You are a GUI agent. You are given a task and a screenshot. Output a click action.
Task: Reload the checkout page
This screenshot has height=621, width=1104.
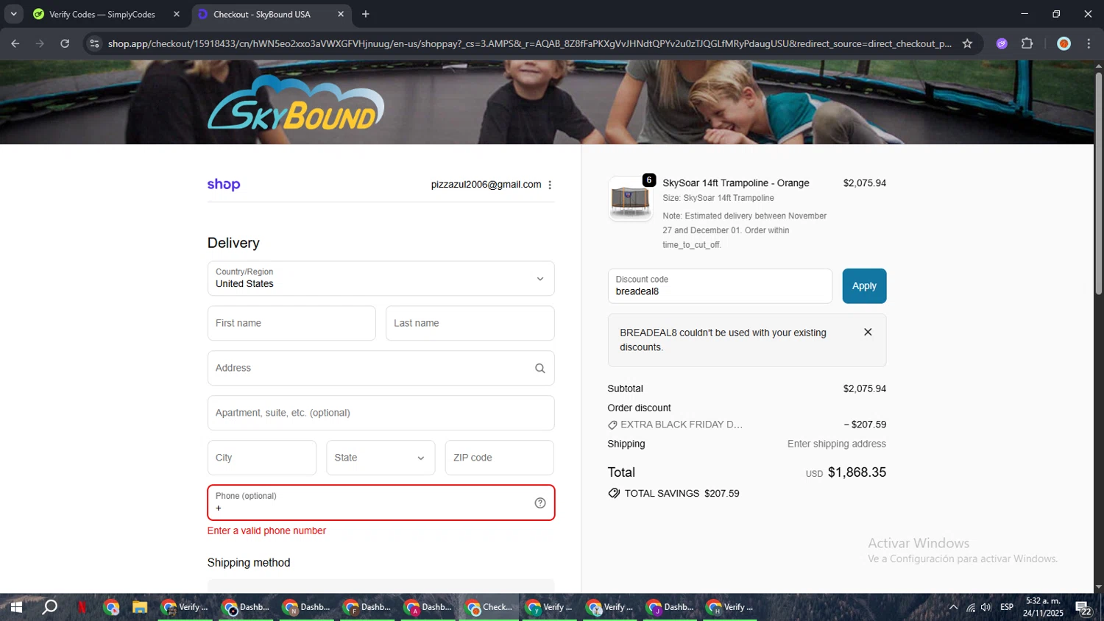pos(65,44)
